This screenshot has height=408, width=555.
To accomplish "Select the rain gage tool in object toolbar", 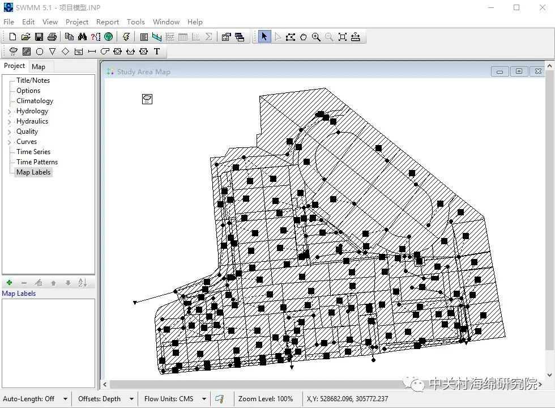I will pos(14,52).
